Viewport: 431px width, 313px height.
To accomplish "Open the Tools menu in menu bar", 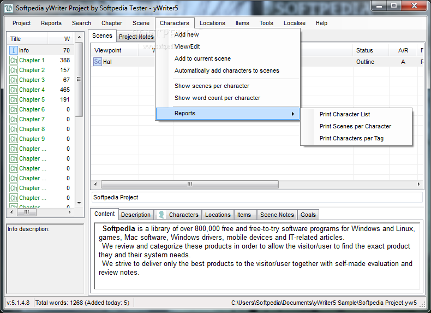I will [x=266, y=23].
